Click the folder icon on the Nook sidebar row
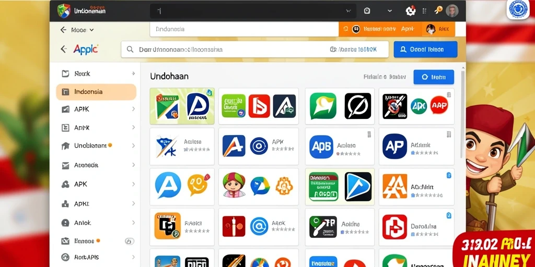 (65, 74)
